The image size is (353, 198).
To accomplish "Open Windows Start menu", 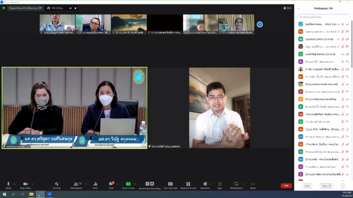I will tap(4, 194).
